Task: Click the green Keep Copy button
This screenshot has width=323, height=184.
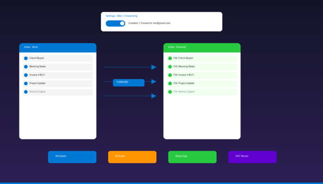Action: (192, 157)
